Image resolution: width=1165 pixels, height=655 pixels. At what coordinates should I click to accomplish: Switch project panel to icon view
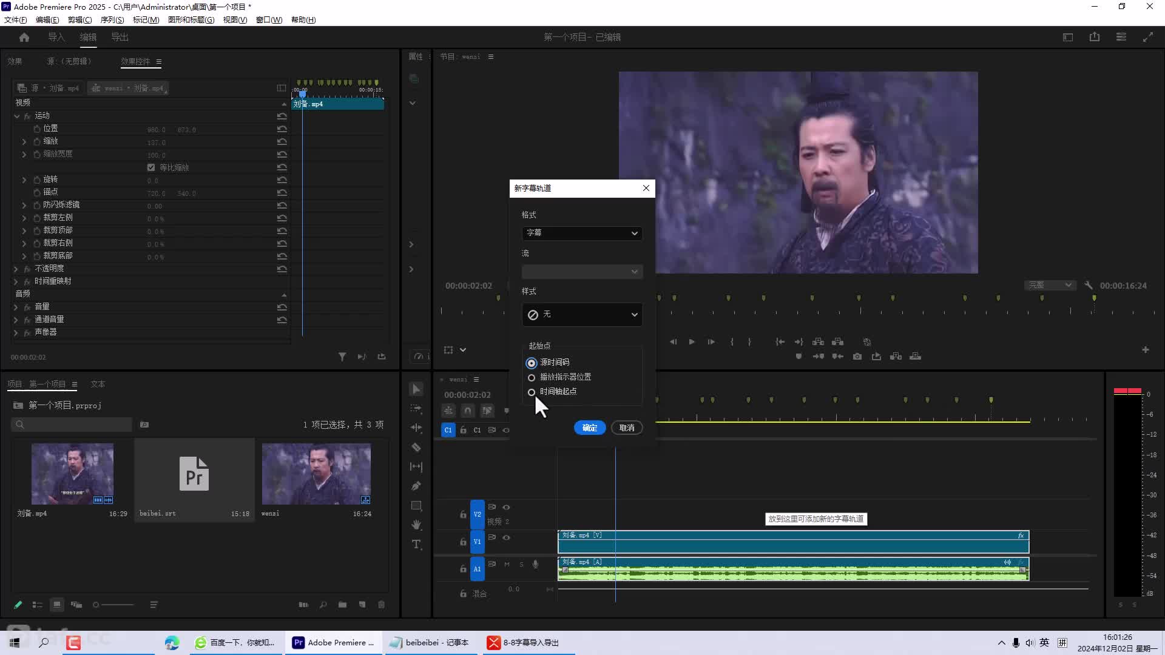[57, 605]
